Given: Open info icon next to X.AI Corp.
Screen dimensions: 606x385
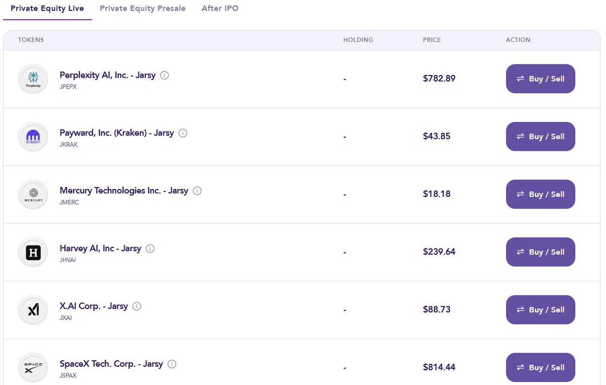Looking at the screenshot, I should coord(137,306).
